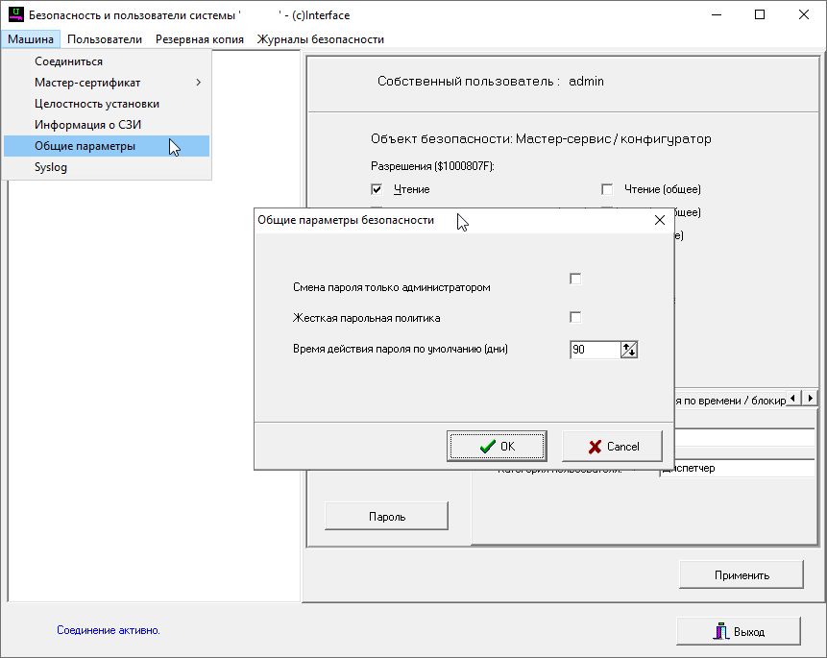
Task: Close the Общие параметры безопасности dialog
Action: point(659,220)
